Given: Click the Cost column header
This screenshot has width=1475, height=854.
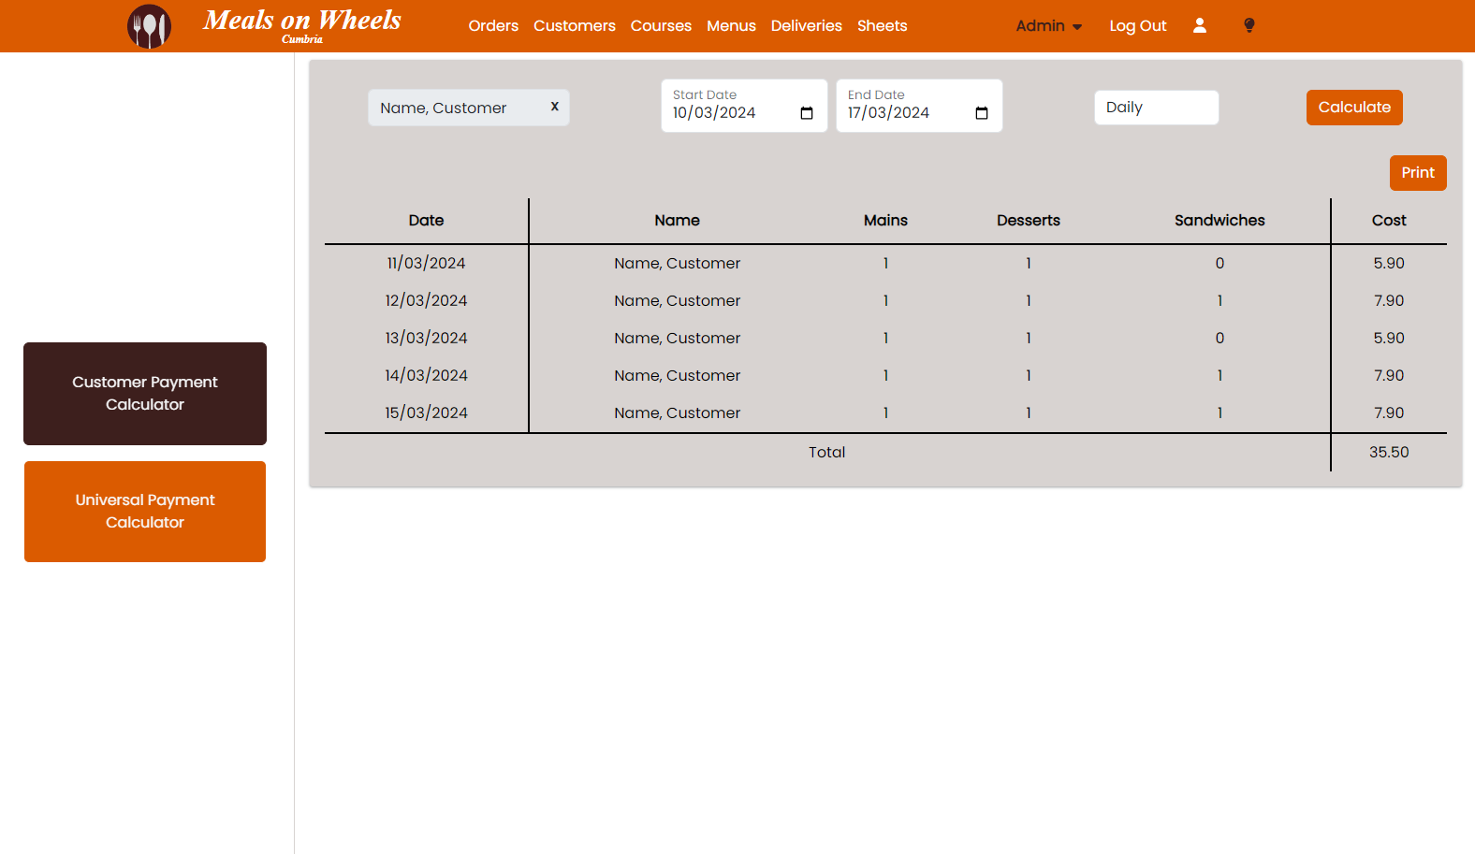Looking at the screenshot, I should [1389, 221].
